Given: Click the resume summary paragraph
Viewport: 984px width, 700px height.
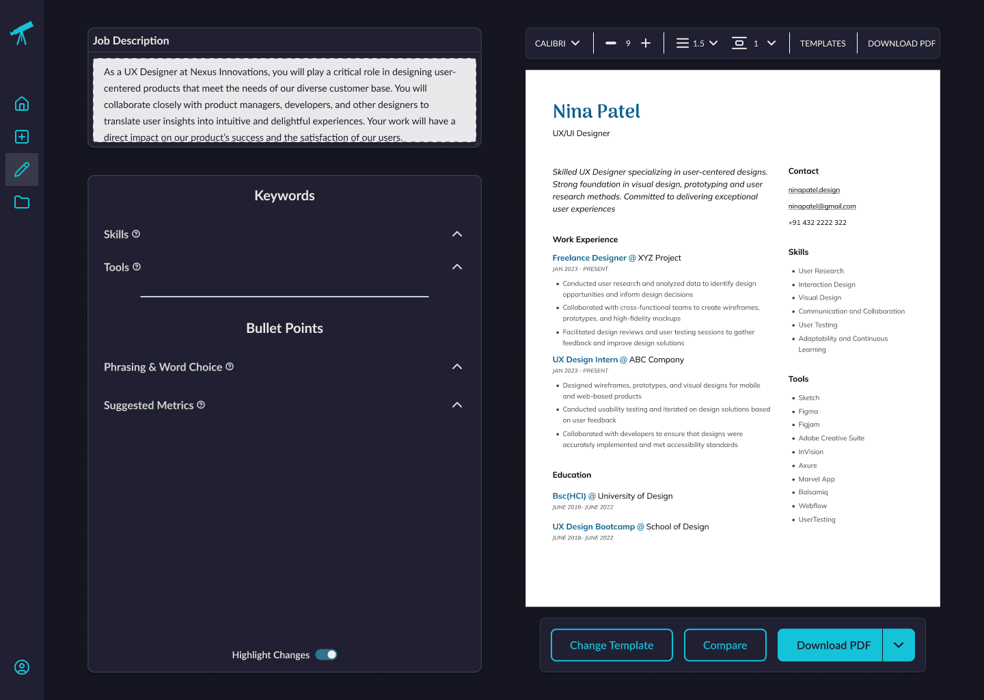Looking at the screenshot, I should pos(660,191).
